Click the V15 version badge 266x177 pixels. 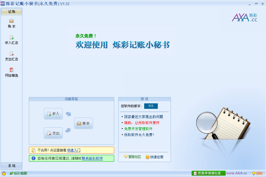coord(151,106)
